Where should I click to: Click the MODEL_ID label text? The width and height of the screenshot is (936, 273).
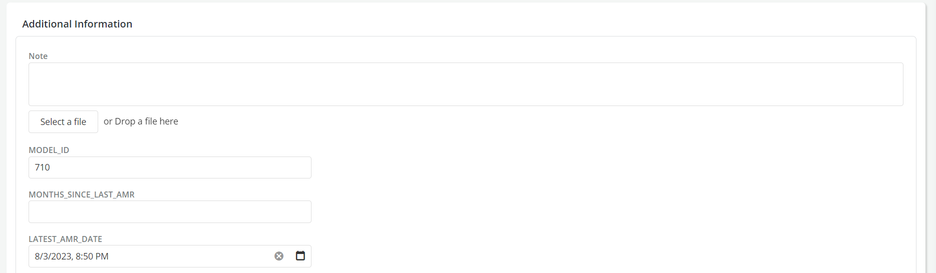[x=49, y=150]
